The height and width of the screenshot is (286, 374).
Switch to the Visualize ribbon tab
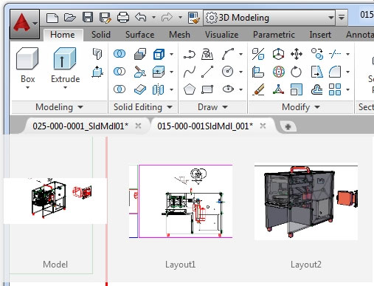[x=221, y=35]
